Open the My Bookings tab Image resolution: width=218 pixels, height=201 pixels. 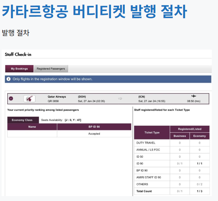19,69
